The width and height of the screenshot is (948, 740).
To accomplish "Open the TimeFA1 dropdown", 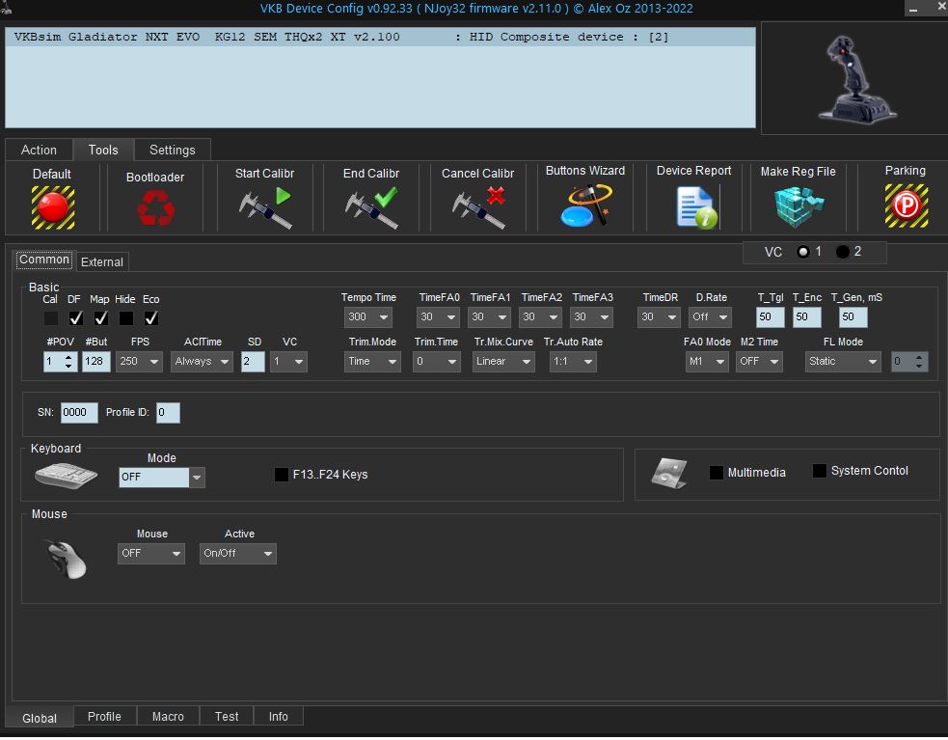I will (489, 317).
